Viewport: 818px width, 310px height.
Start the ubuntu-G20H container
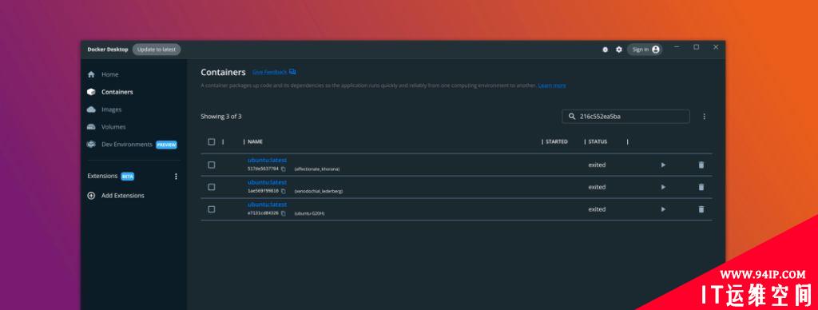[663, 209]
